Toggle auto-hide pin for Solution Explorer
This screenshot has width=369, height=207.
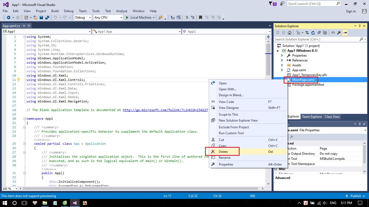(360, 26)
